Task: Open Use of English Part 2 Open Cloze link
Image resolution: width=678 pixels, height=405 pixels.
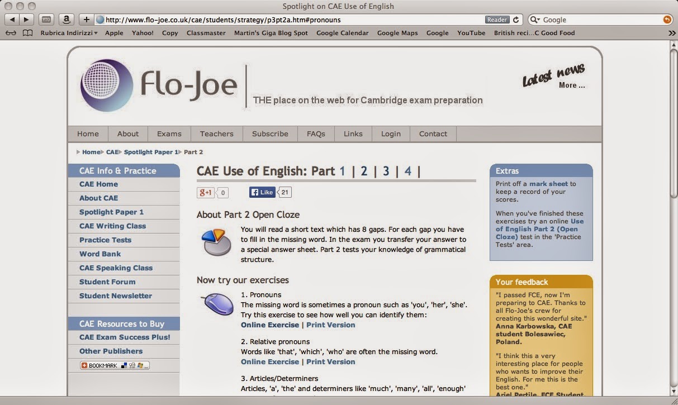Action: point(539,229)
